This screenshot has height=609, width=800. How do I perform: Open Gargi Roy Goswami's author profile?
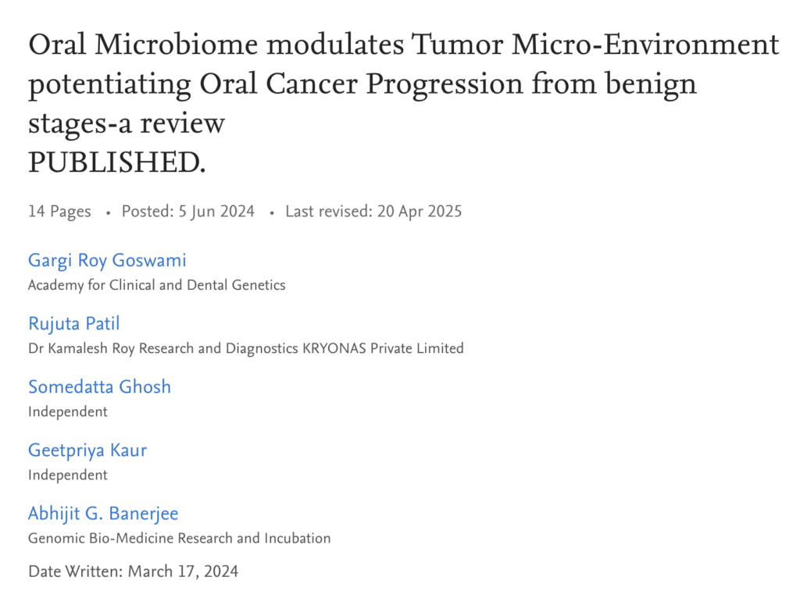click(x=107, y=260)
